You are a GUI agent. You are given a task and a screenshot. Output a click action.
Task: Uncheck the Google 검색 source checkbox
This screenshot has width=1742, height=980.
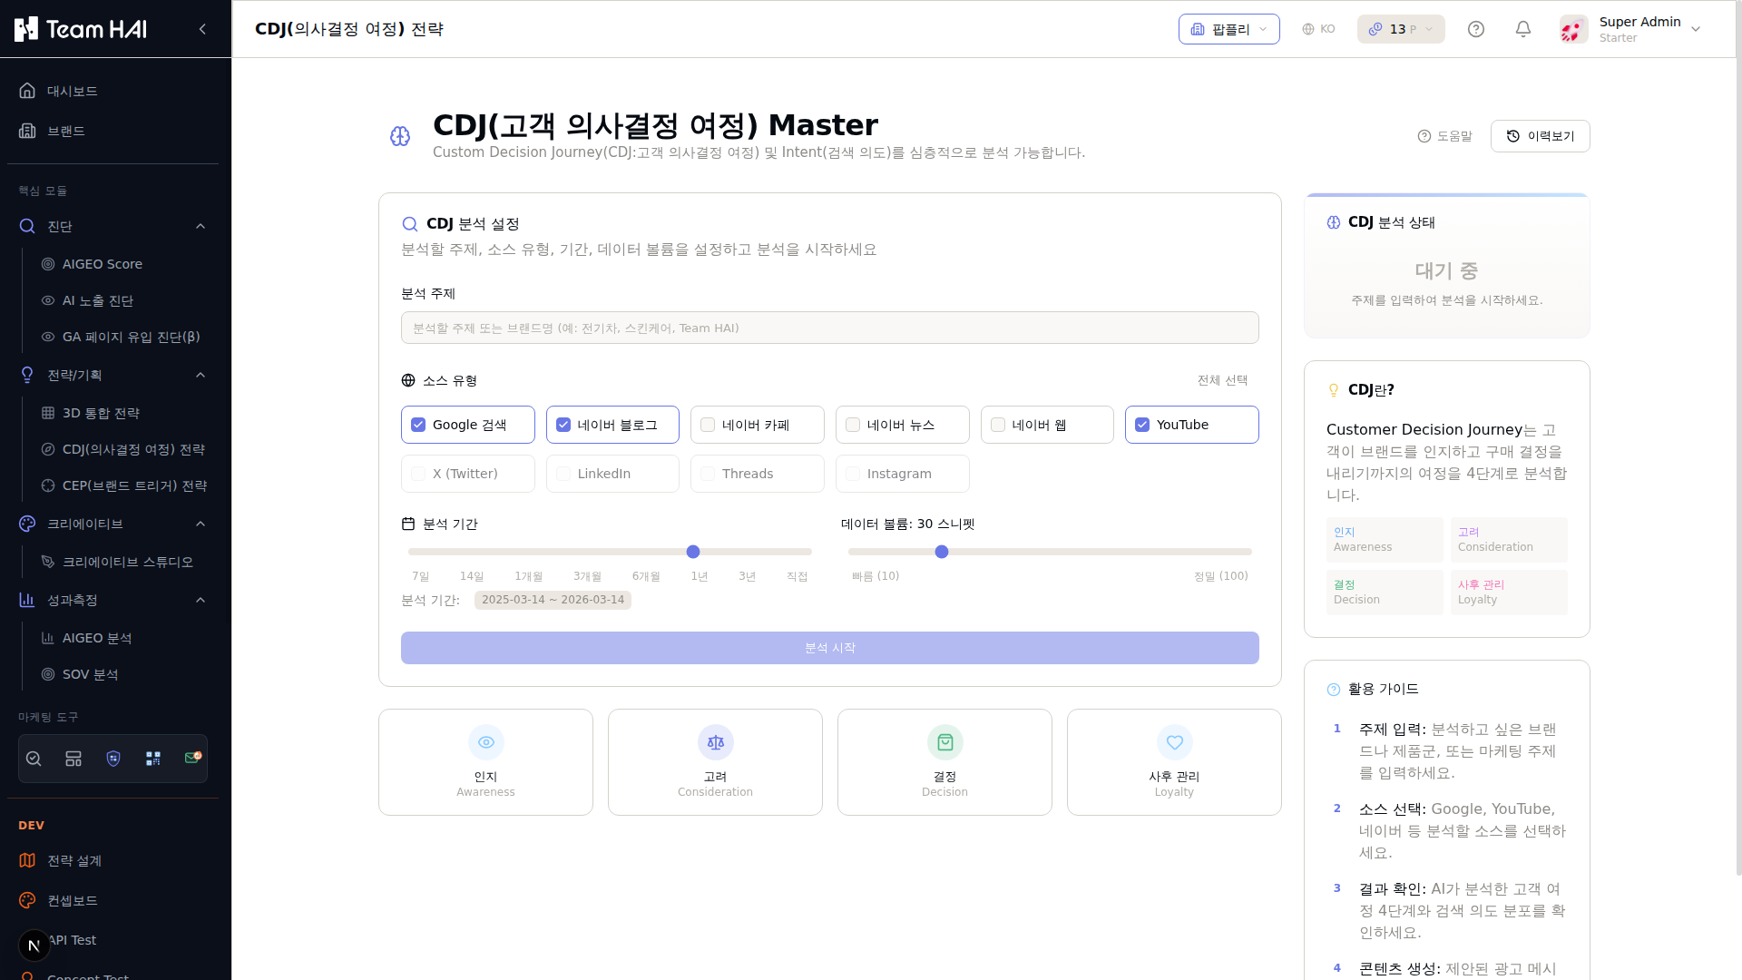pos(418,425)
